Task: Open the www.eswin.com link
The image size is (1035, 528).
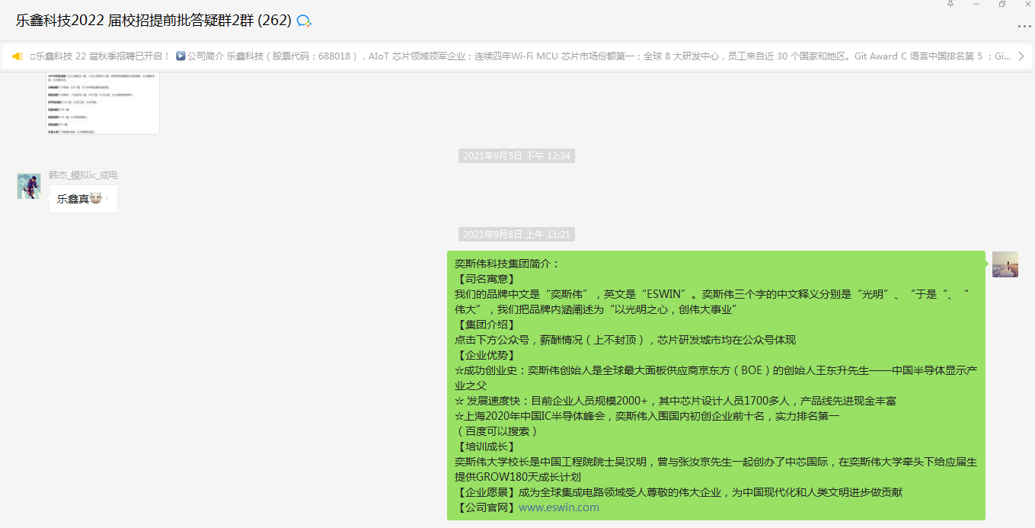Action: 559,507
